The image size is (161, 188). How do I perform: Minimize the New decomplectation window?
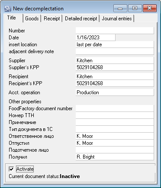coord(120,8)
